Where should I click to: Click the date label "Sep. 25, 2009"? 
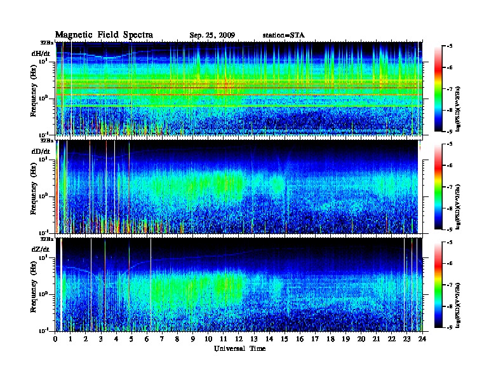pyautogui.click(x=212, y=36)
